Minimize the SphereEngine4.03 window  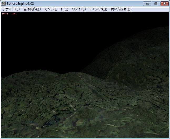click(147, 4)
